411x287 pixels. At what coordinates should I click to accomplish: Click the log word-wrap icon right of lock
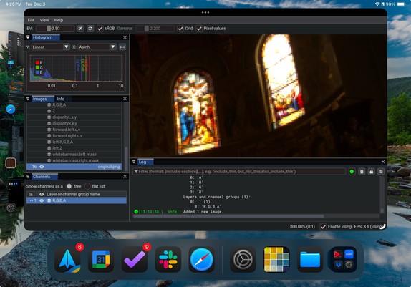coord(381,172)
